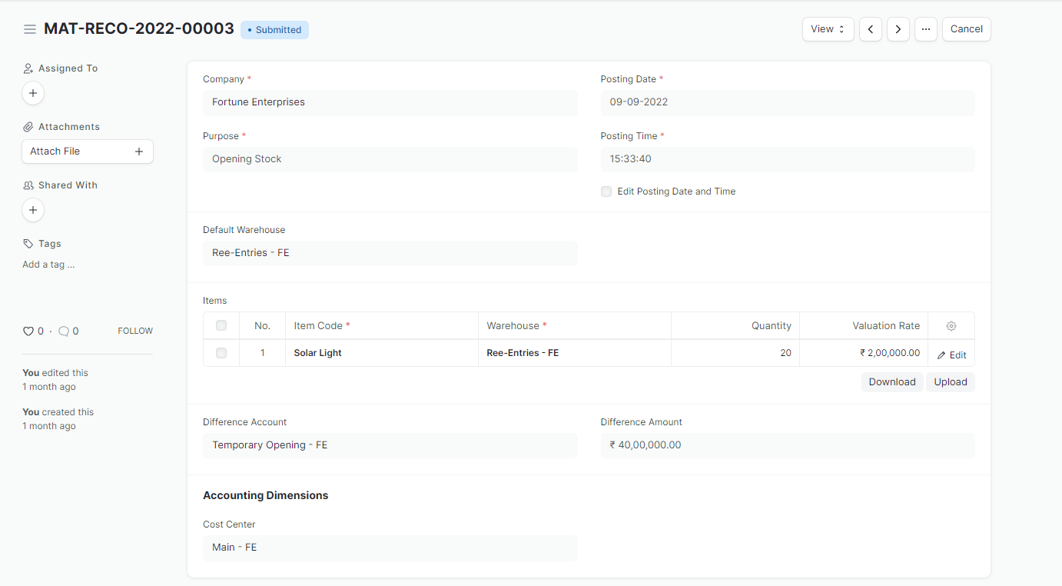The height and width of the screenshot is (586, 1062).
Task: Open the comments speech bubble icon
Action: tap(64, 331)
